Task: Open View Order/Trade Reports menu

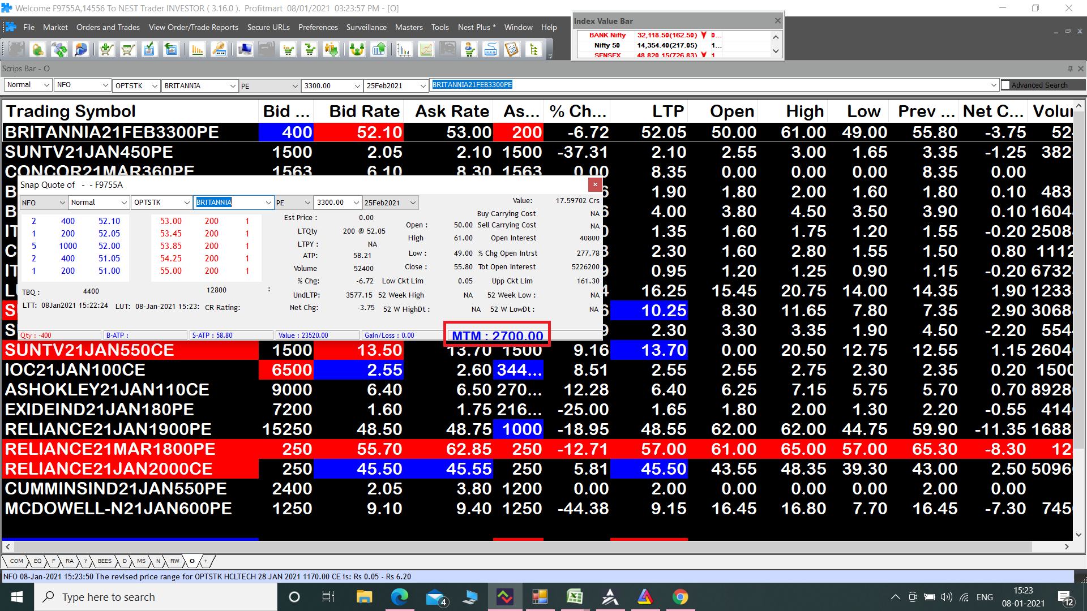Action: (x=194, y=27)
